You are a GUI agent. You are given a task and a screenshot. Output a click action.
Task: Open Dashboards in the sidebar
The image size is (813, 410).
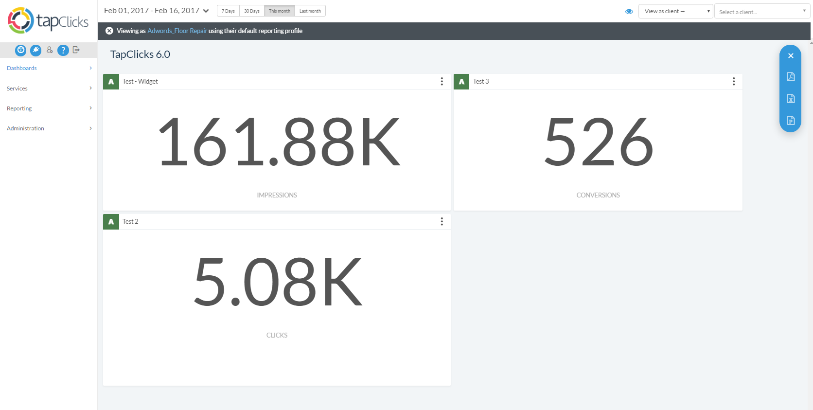22,68
